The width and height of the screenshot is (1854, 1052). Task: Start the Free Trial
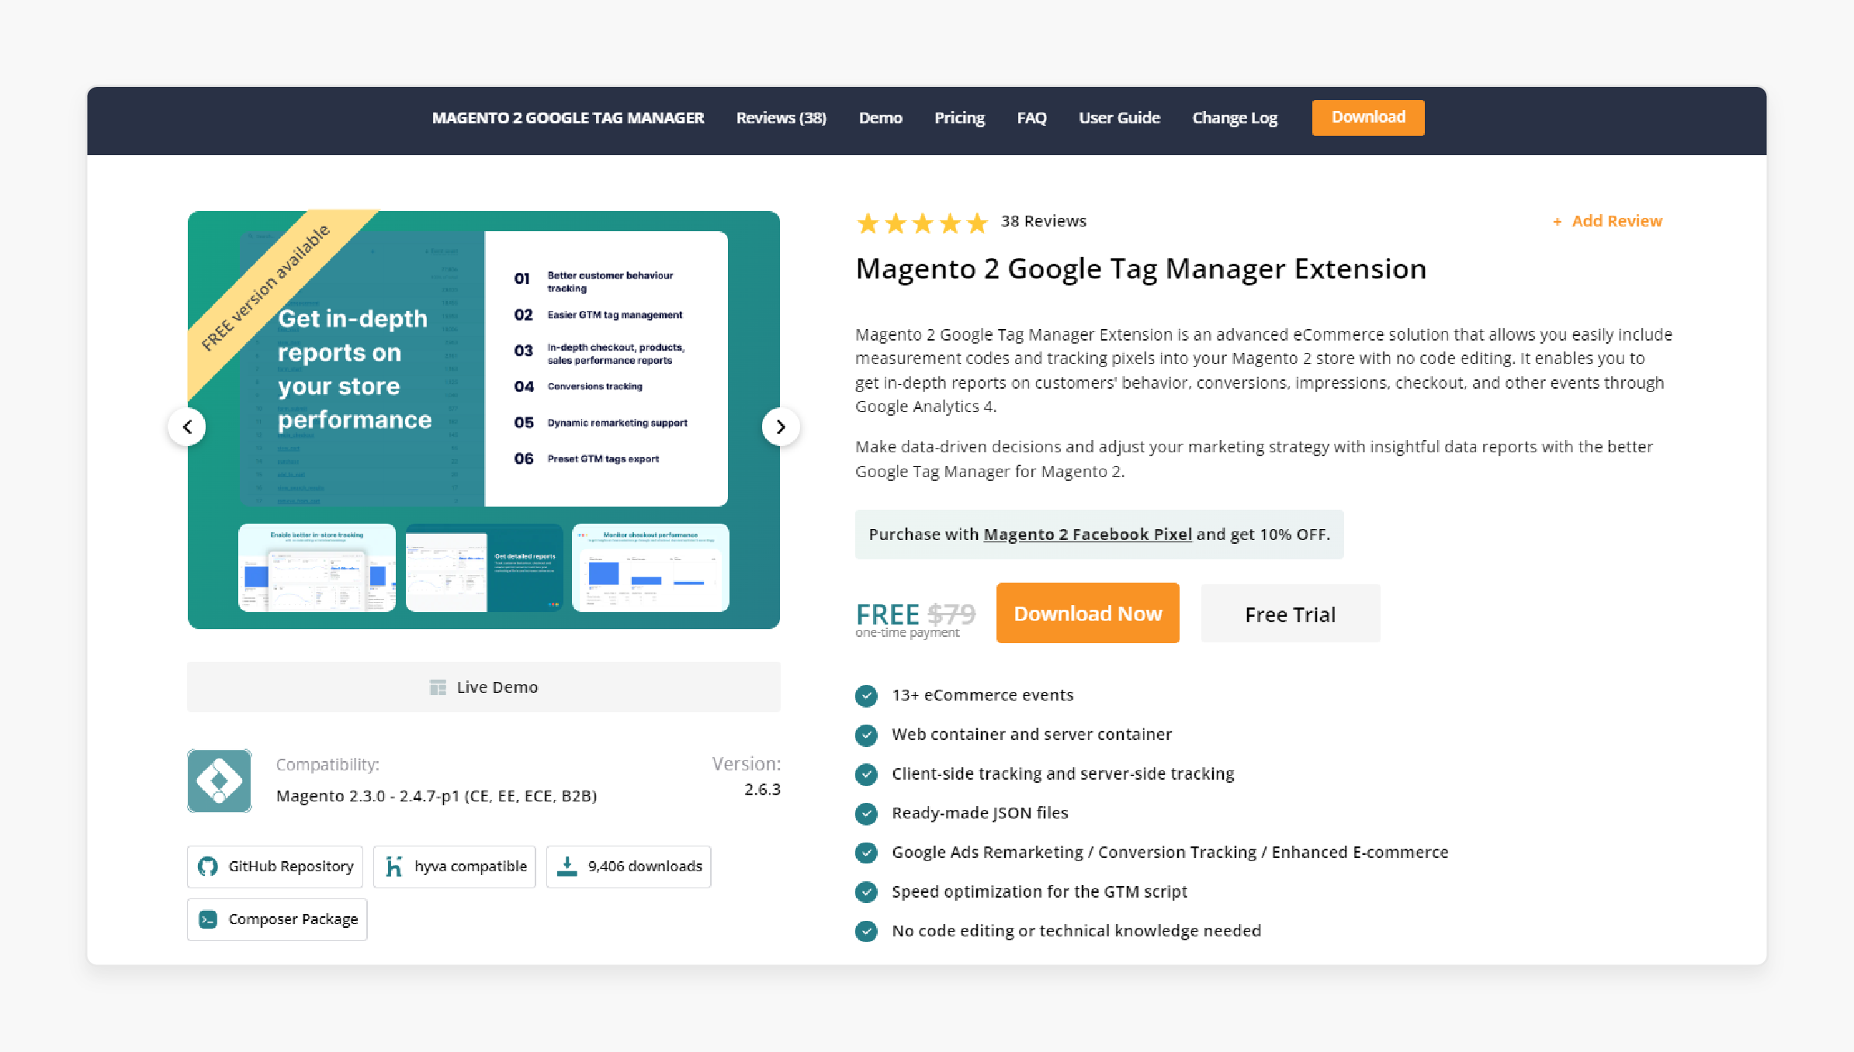click(x=1291, y=614)
